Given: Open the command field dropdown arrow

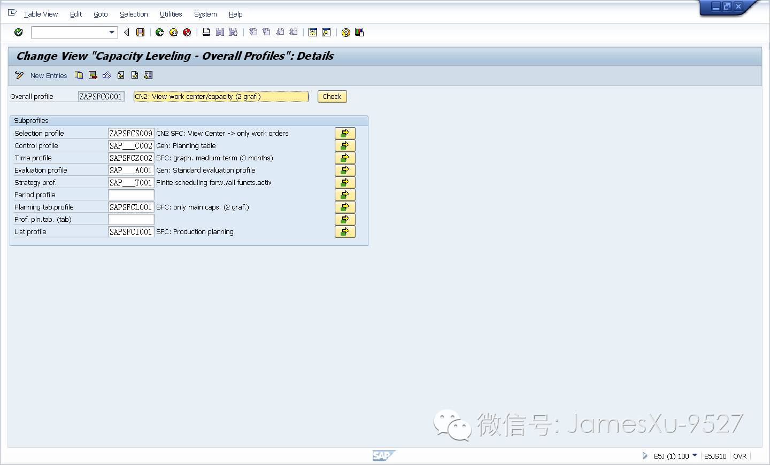Looking at the screenshot, I should point(112,33).
